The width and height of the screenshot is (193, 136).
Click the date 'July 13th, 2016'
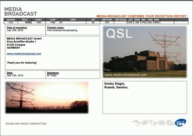pyautogui.click(x=15, y=76)
